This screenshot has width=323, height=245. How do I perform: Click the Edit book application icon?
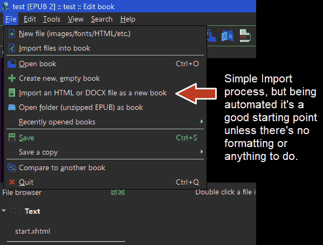point(6,6)
